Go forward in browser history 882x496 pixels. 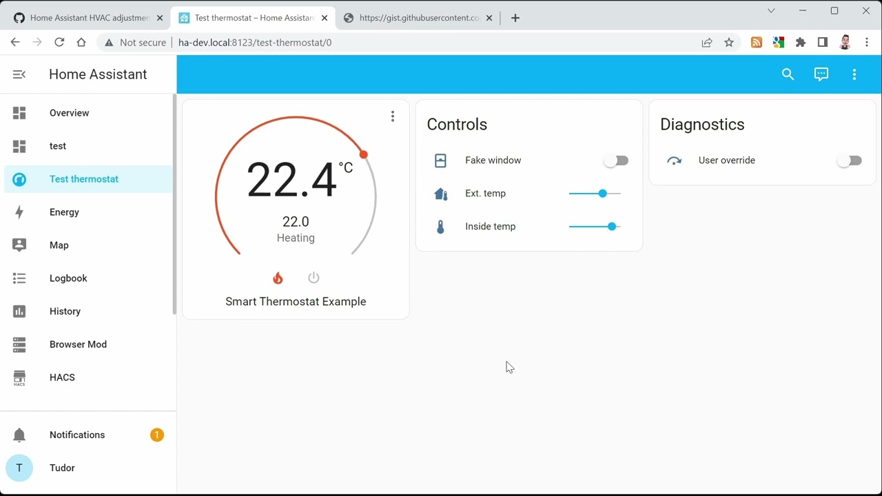pos(37,43)
